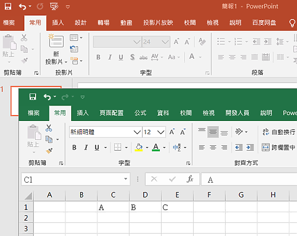Image resolution: width=297 pixels, height=236 pixels.
Task: Switch to 公式 tab in Excel
Action: click(x=140, y=113)
